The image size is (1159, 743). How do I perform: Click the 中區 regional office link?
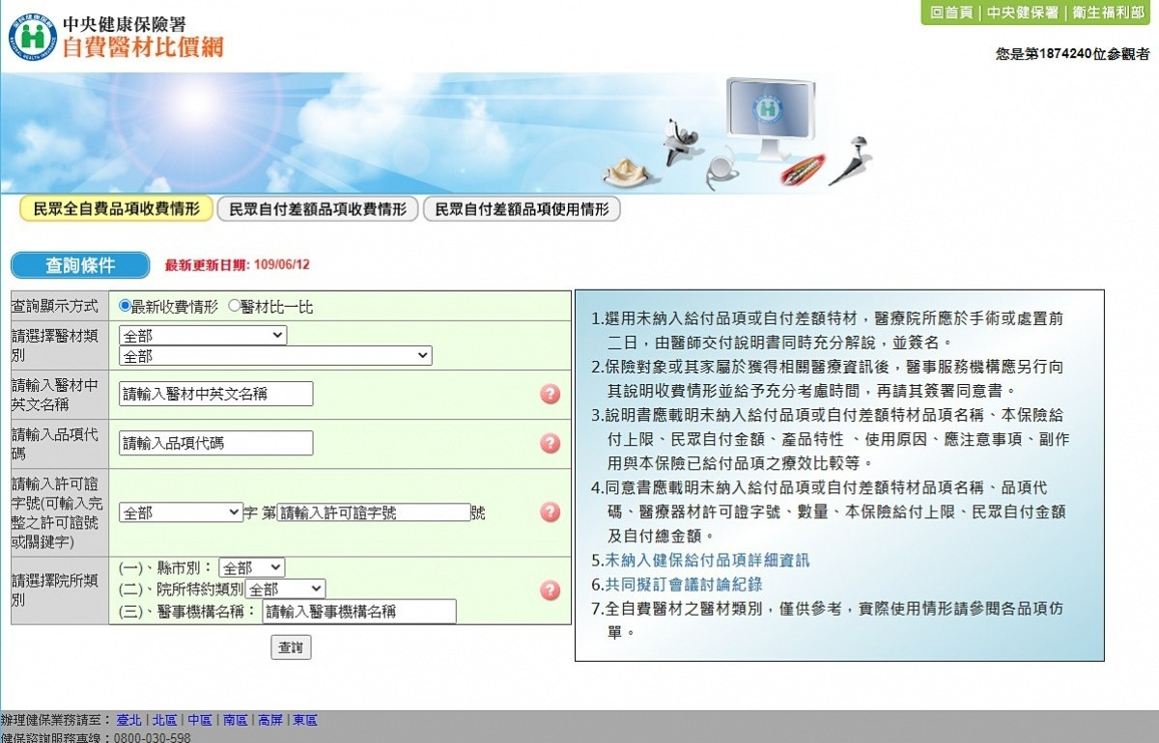(x=200, y=720)
